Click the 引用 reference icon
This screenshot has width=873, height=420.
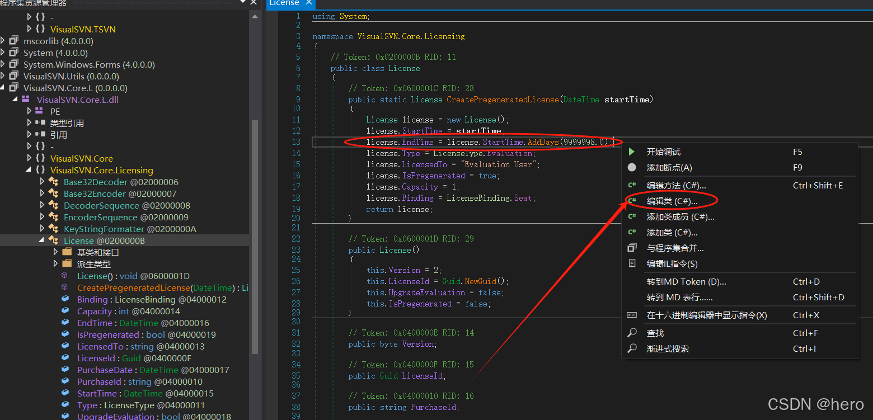[40, 134]
